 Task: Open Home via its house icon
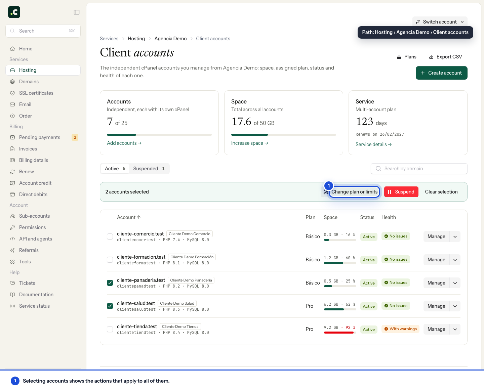[x=12, y=49]
